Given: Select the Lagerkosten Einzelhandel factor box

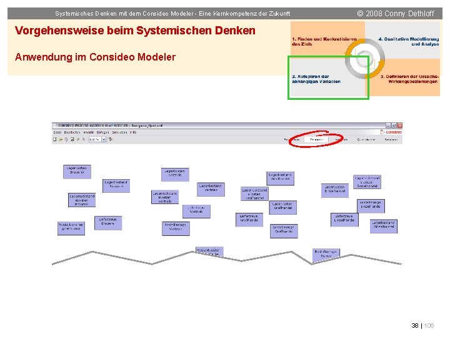Looking at the screenshot, I should coord(335,190).
